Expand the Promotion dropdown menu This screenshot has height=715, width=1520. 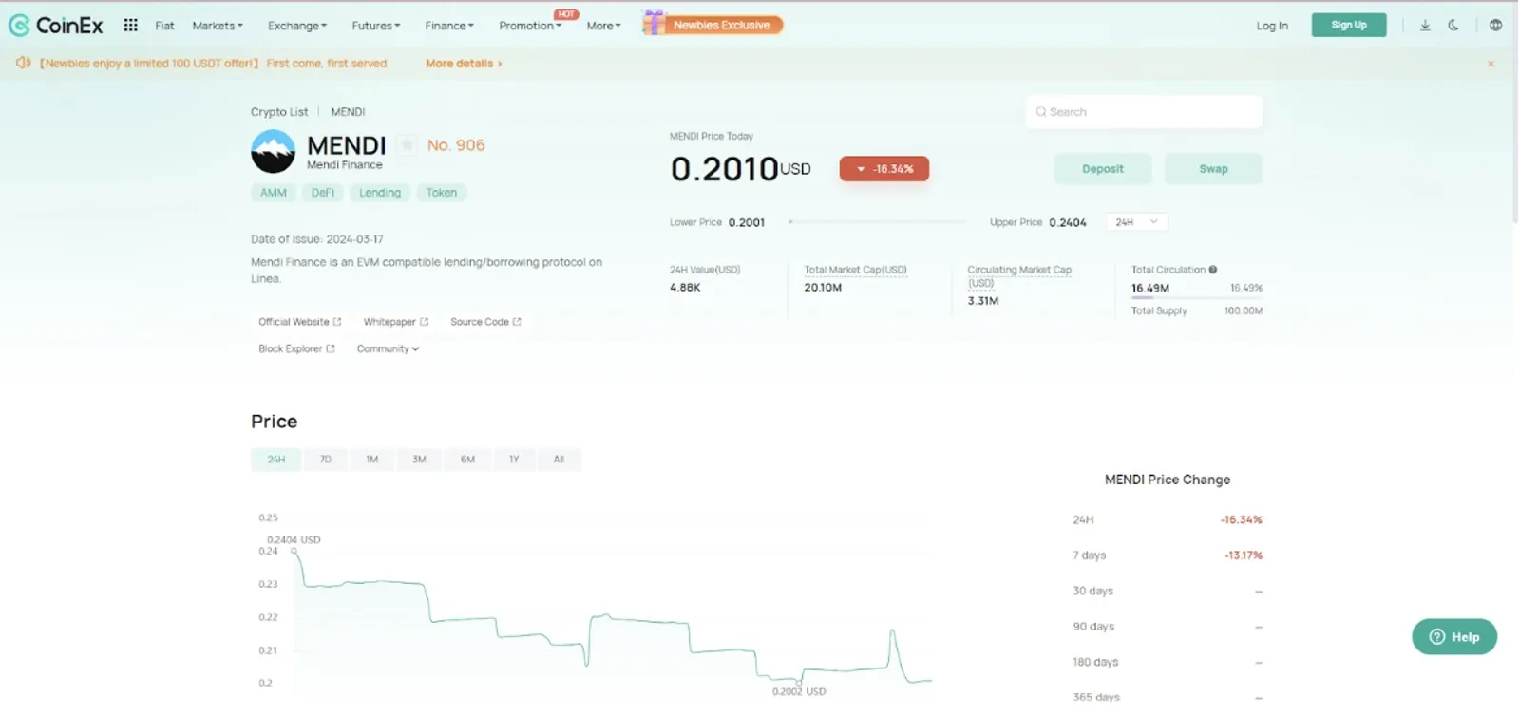(x=530, y=26)
